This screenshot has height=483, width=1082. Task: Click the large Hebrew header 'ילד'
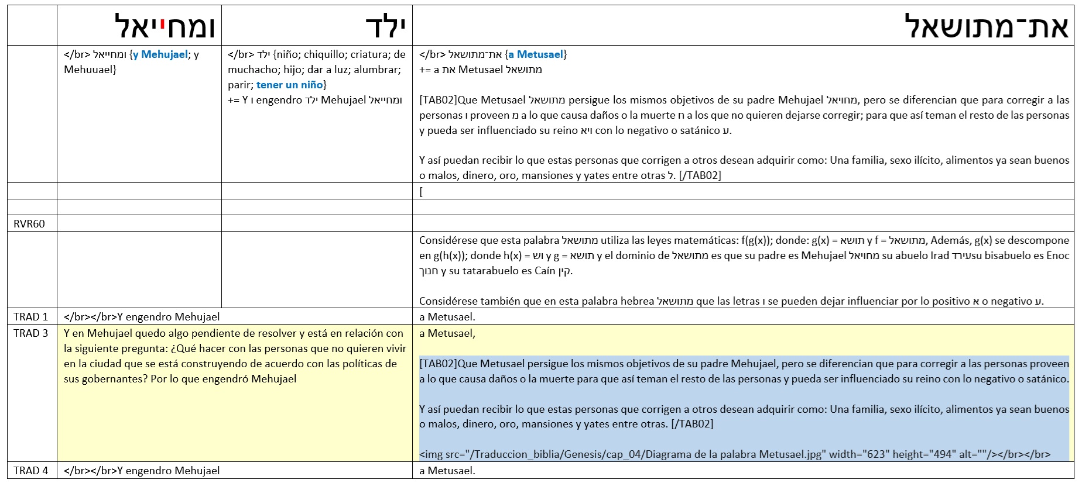(x=385, y=27)
